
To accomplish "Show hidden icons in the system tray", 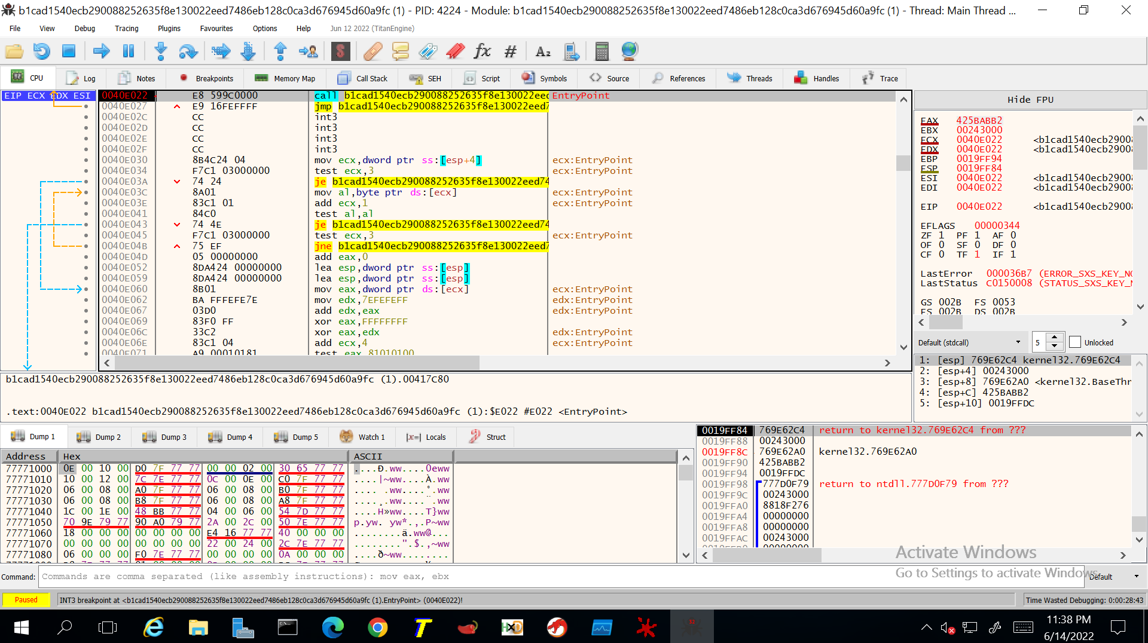I will 926,627.
